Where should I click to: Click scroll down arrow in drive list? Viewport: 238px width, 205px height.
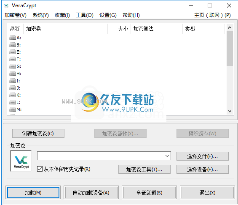pos(230,111)
